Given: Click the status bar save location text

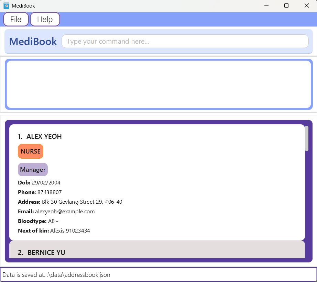Looking at the screenshot, I should [56, 275].
